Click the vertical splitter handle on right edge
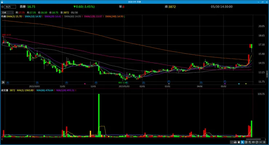Image resolution: width=269 pixels, height=145 pixels. [267, 74]
